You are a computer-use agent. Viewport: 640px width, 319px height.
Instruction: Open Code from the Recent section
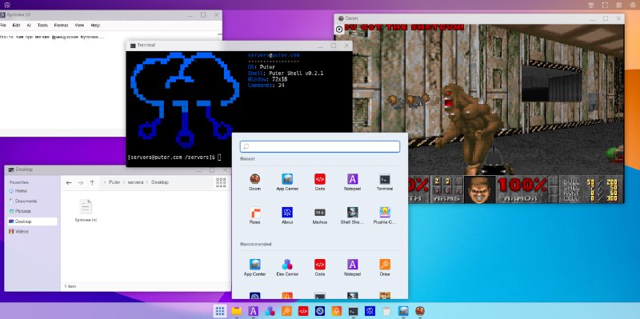[x=319, y=182]
